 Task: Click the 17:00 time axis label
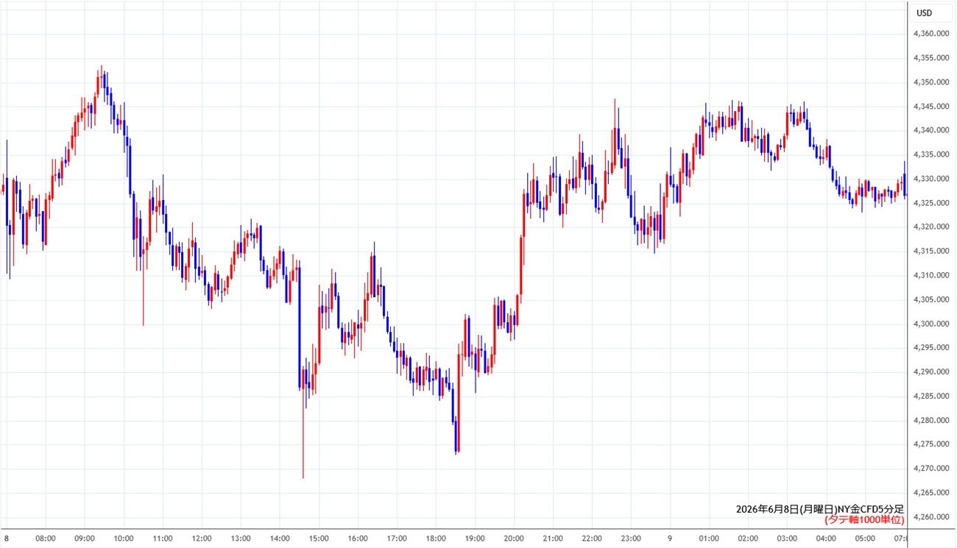click(x=397, y=538)
